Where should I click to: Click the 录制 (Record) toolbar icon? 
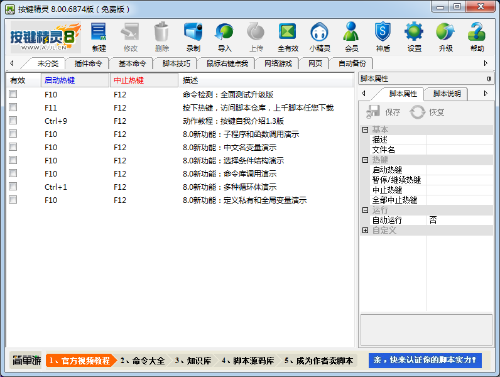pyautogui.click(x=193, y=37)
